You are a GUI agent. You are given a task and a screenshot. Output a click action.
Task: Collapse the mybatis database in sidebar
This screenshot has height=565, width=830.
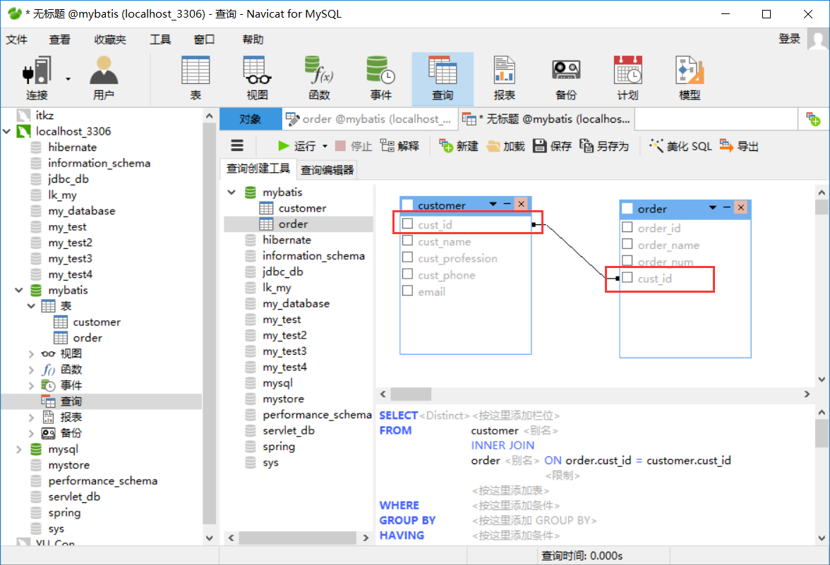(x=19, y=290)
